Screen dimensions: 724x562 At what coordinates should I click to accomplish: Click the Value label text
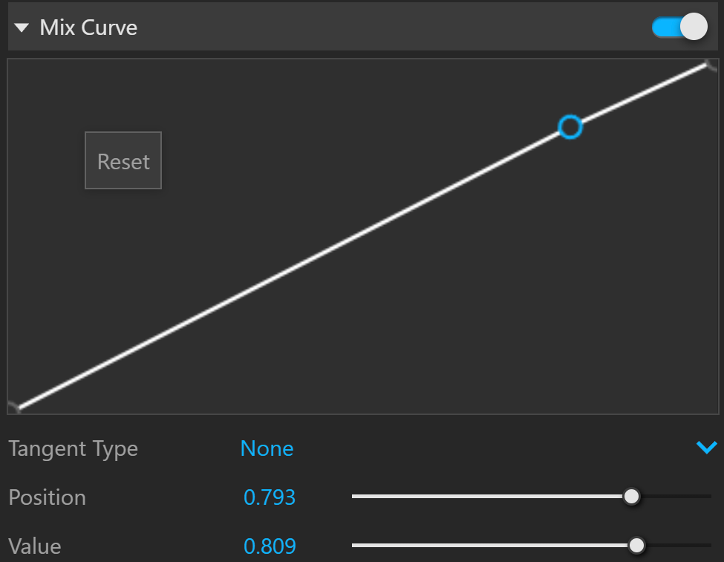click(x=35, y=546)
